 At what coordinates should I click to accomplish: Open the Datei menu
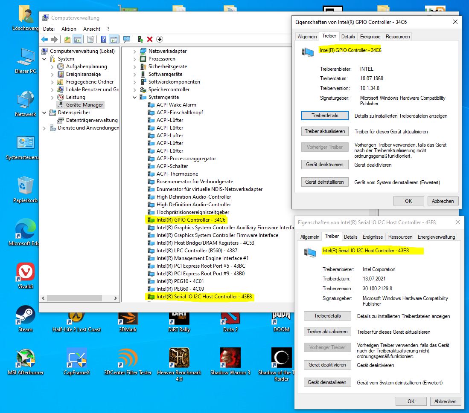point(49,29)
